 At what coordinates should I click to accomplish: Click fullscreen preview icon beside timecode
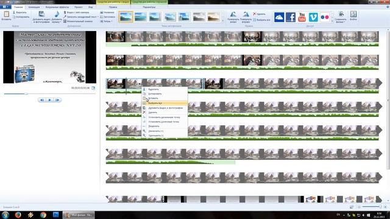[93, 88]
